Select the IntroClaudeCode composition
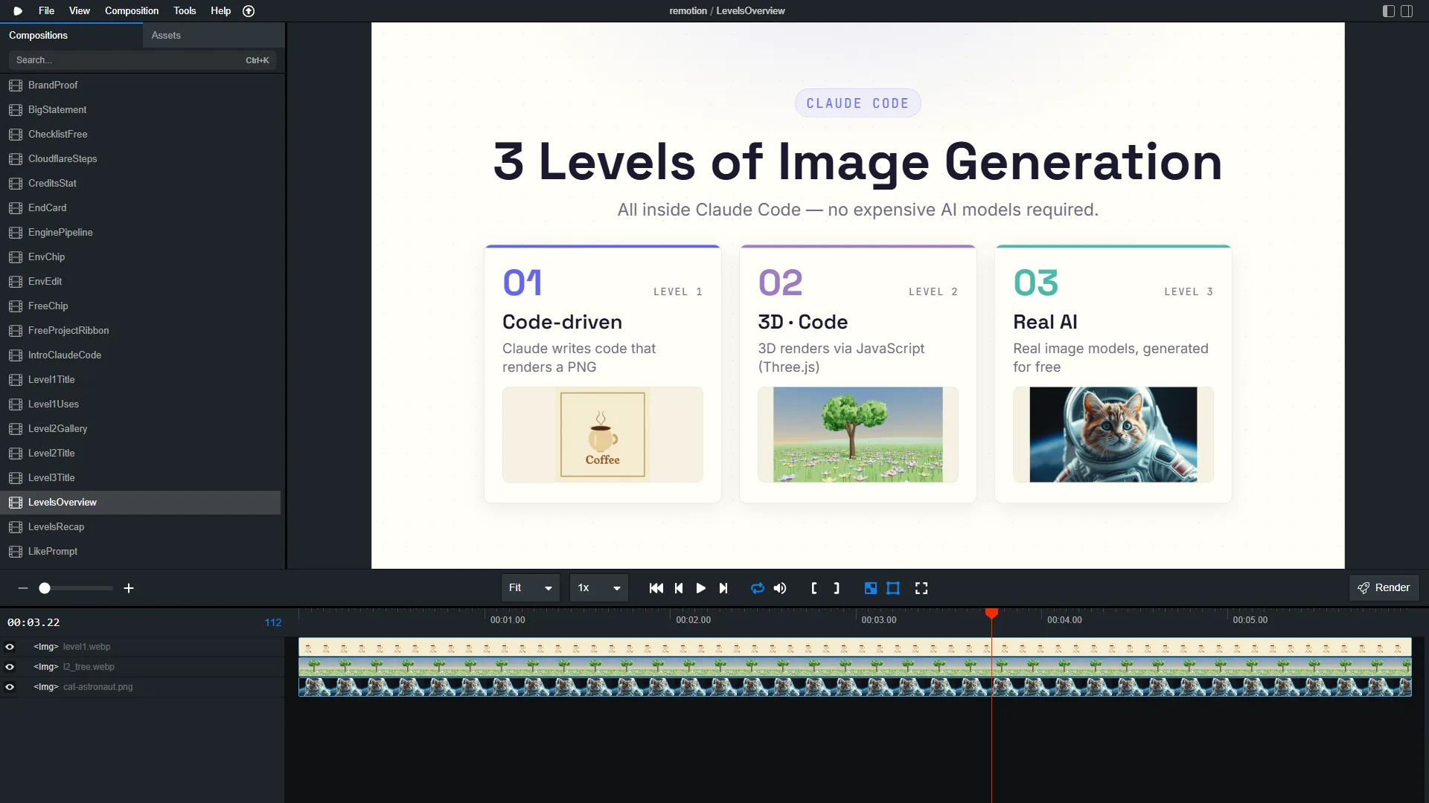The height and width of the screenshot is (803, 1429). 141,355
